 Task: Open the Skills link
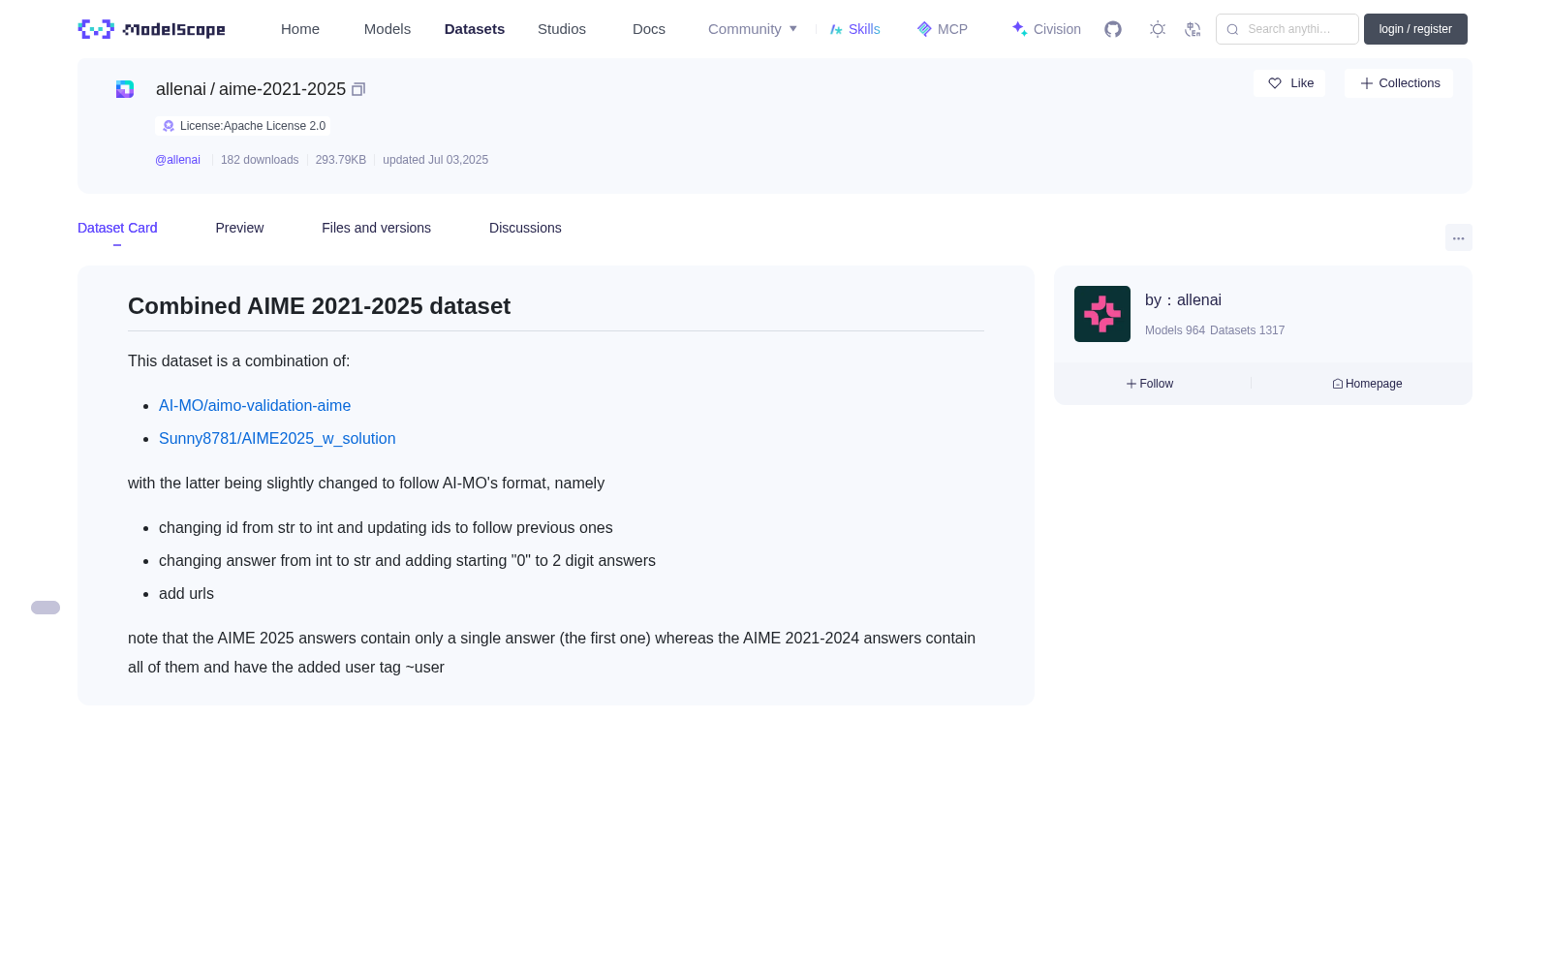pyautogui.click(x=855, y=29)
